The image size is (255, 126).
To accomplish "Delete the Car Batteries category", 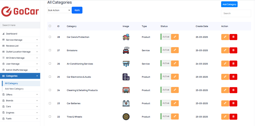I will [233, 103].
